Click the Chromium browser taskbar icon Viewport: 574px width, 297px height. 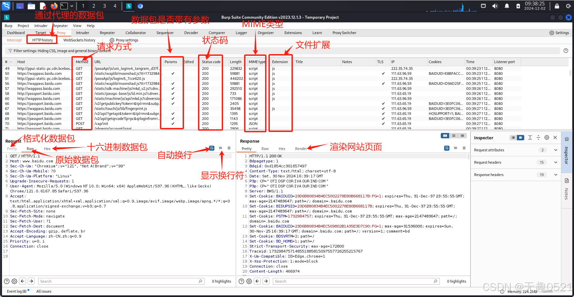click(x=140, y=6)
